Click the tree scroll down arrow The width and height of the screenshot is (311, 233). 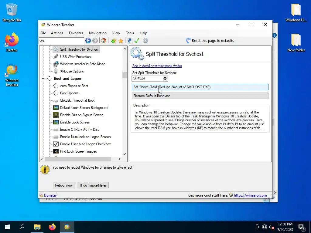pyautogui.click(x=125, y=154)
